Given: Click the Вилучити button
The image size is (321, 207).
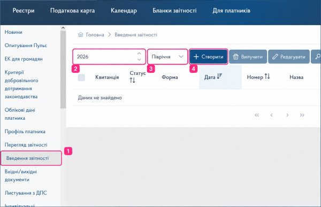Looking at the screenshot, I should pyautogui.click(x=248, y=57).
